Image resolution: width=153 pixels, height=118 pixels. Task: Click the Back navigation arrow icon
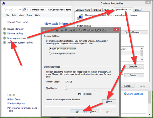5,10
